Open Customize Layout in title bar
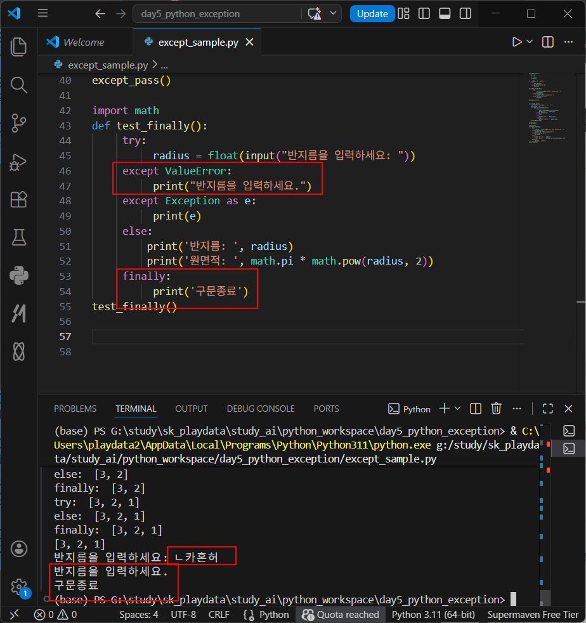Image resolution: width=586 pixels, height=623 pixels. [403, 13]
